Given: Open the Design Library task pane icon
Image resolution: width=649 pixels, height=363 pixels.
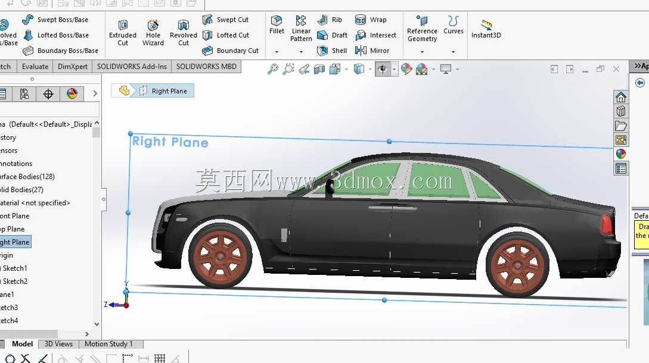Looking at the screenshot, I should click(620, 111).
